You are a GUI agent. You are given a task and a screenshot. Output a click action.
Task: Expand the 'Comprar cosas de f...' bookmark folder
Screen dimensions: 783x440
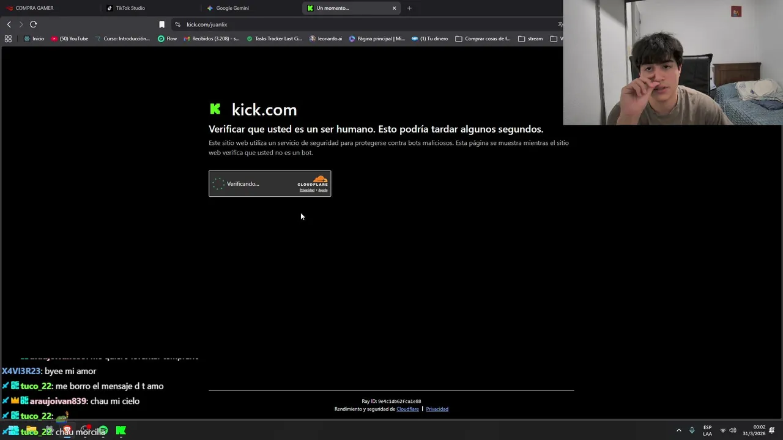click(483, 38)
